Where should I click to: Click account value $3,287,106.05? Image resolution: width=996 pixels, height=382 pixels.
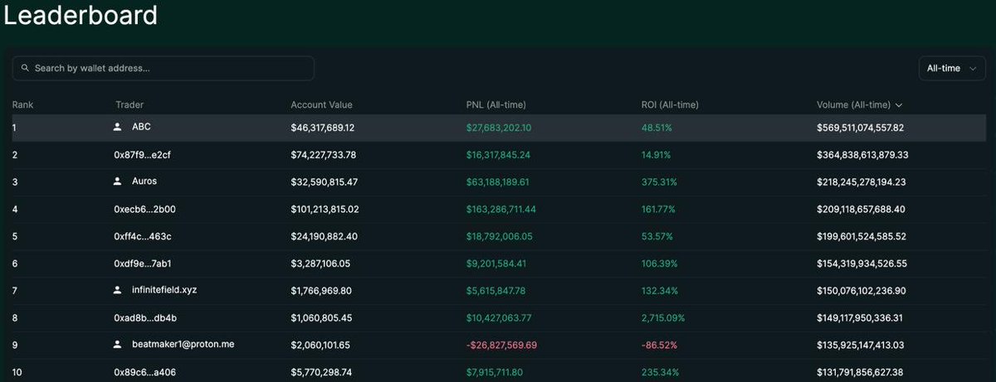(x=320, y=264)
